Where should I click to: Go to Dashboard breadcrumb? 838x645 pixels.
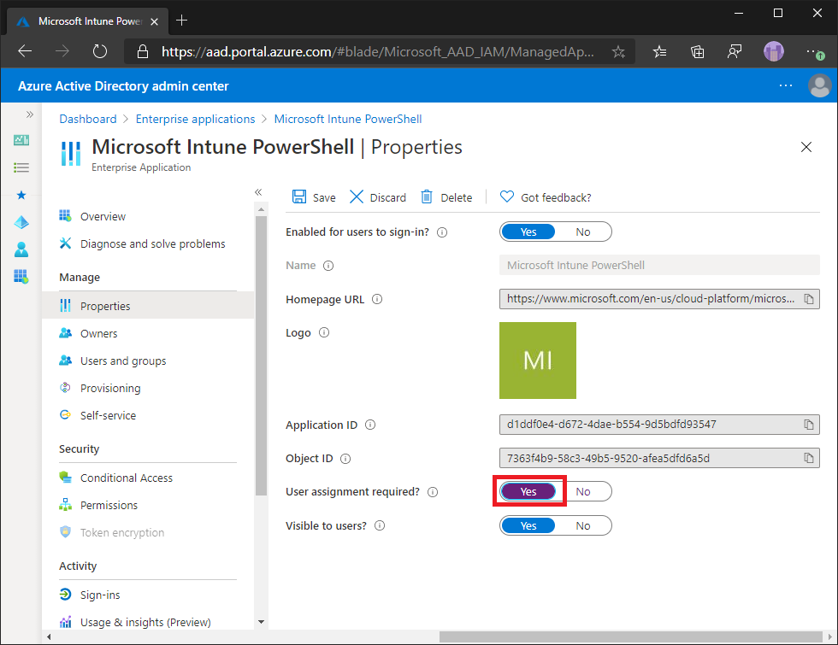87,119
